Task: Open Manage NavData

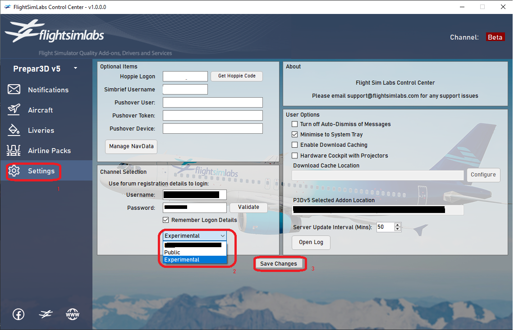Action: [x=131, y=146]
